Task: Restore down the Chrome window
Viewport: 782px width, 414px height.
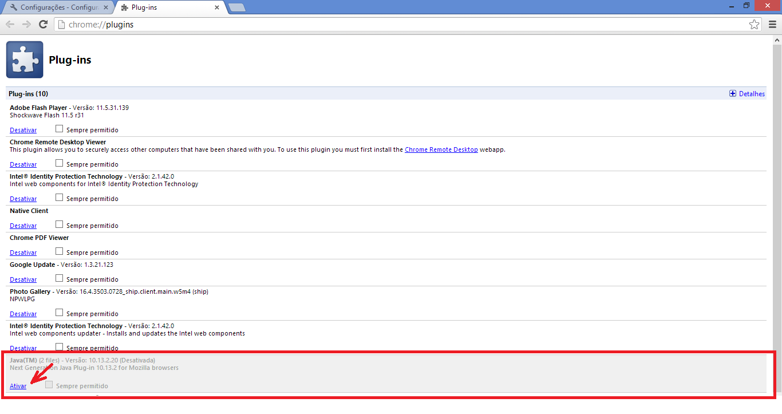Action: point(747,6)
